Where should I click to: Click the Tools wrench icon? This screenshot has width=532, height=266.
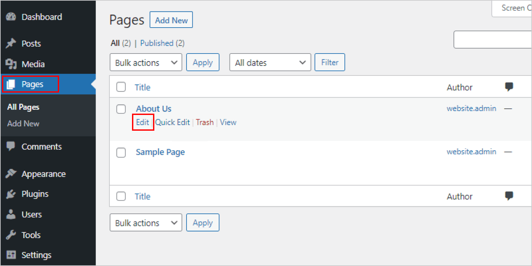coord(11,235)
